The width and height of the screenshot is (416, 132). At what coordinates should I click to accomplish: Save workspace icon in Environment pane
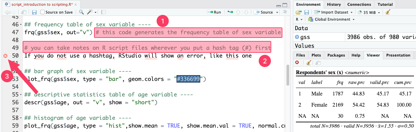tap(306, 12)
